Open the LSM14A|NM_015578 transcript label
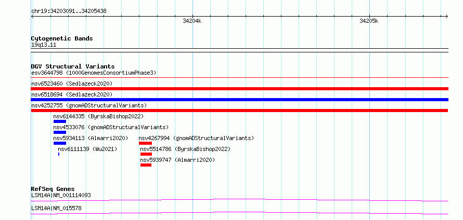The width and height of the screenshot is (463, 220). [56, 209]
